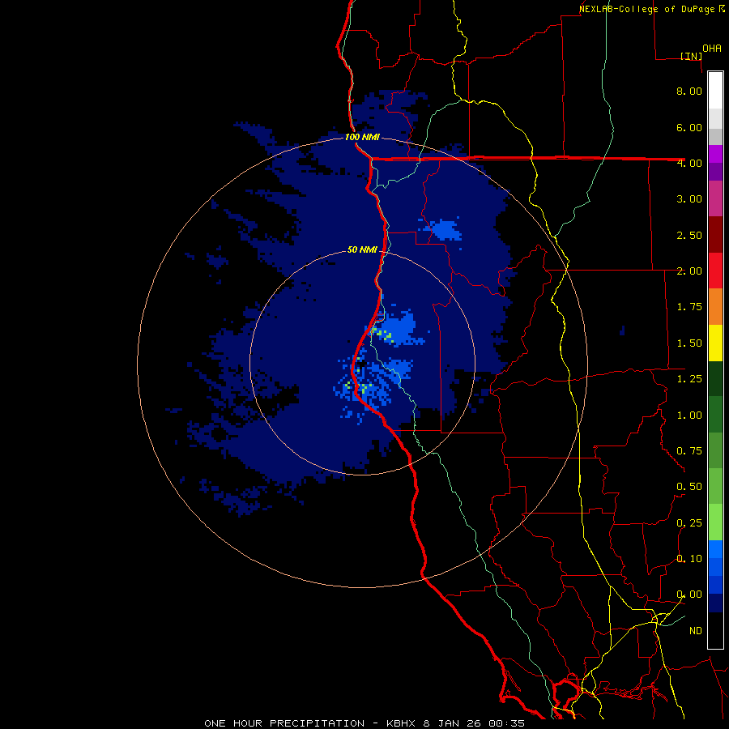Click the 1.50 legend value
The image size is (729, 729).
[x=689, y=343]
